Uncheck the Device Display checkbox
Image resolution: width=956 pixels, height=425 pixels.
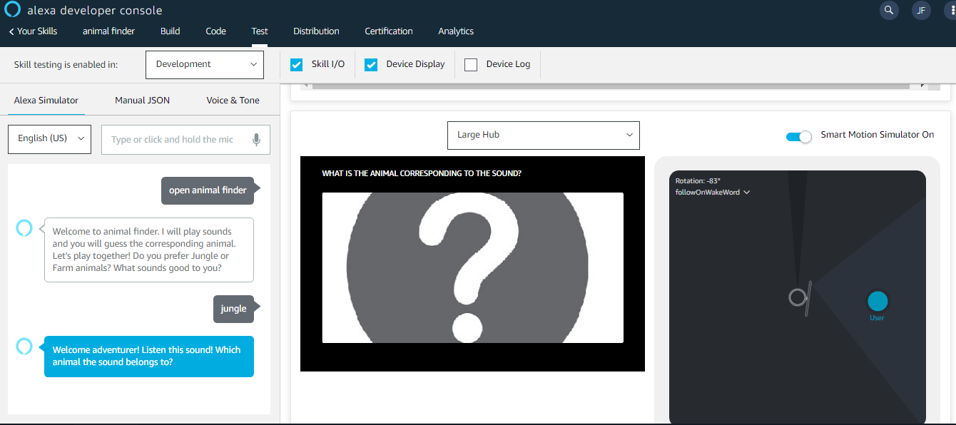click(371, 65)
